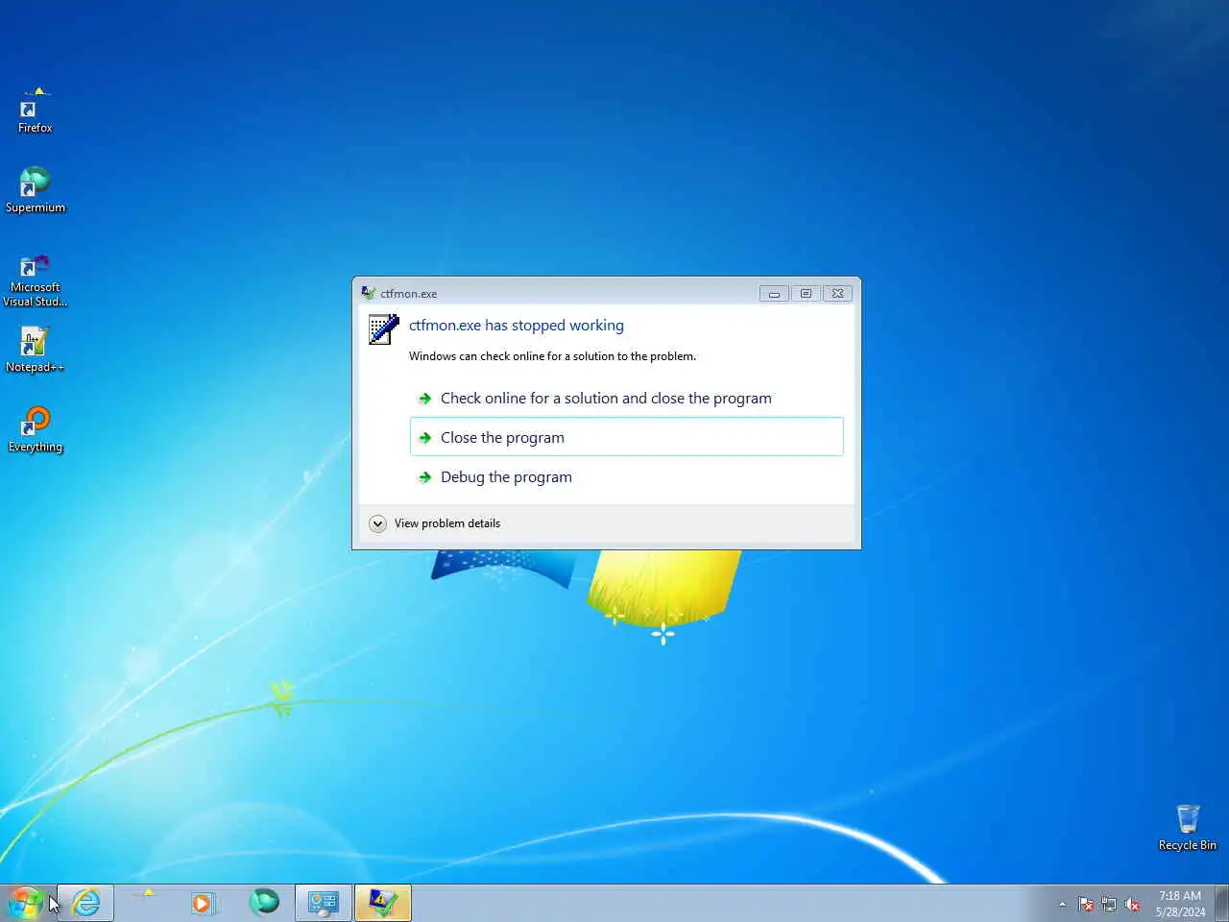The height and width of the screenshot is (922, 1229).
Task: Click the dialog's disabled maximize button
Action: click(x=806, y=294)
